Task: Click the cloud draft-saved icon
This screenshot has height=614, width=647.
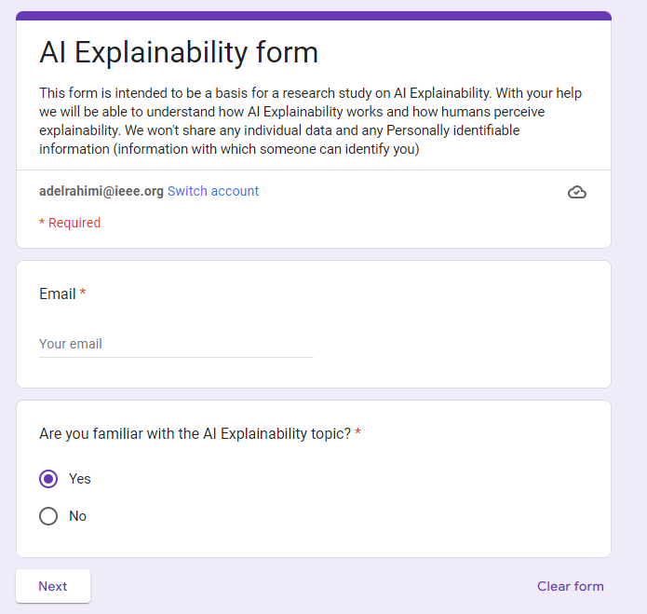Action: (x=577, y=193)
